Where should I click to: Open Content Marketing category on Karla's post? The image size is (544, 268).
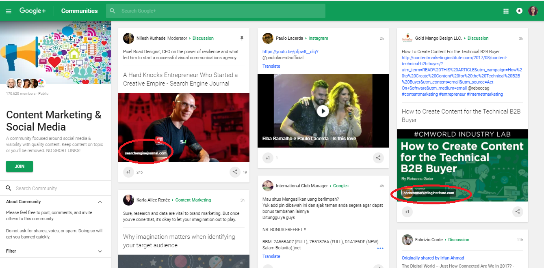tap(193, 200)
